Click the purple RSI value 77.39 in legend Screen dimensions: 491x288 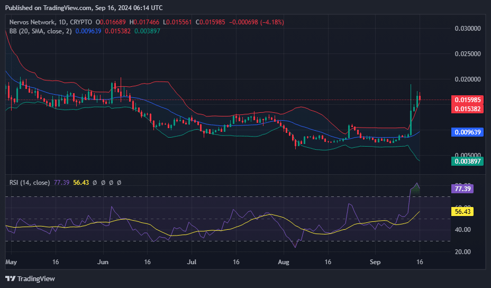pos(62,183)
